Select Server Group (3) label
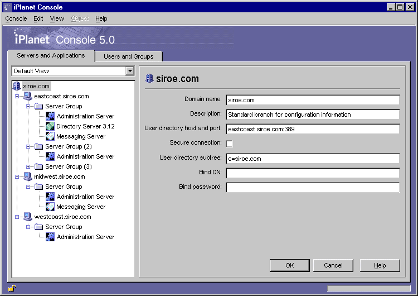The width and height of the screenshot is (418, 296). click(x=69, y=166)
